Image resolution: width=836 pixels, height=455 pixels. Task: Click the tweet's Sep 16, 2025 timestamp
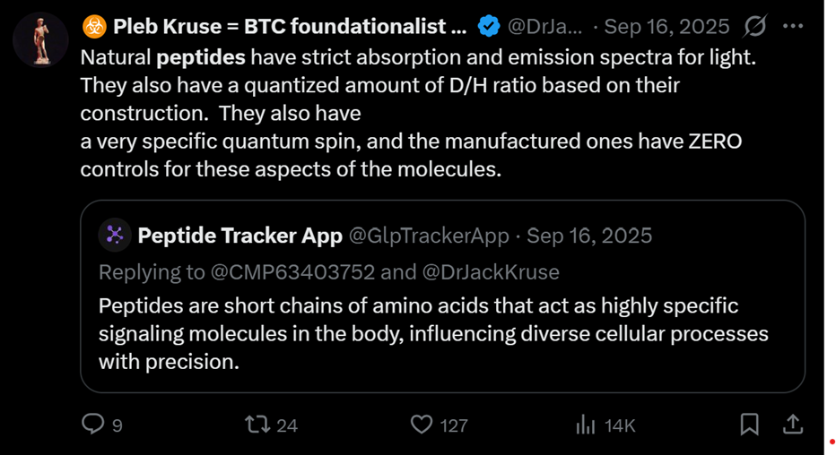point(666,27)
